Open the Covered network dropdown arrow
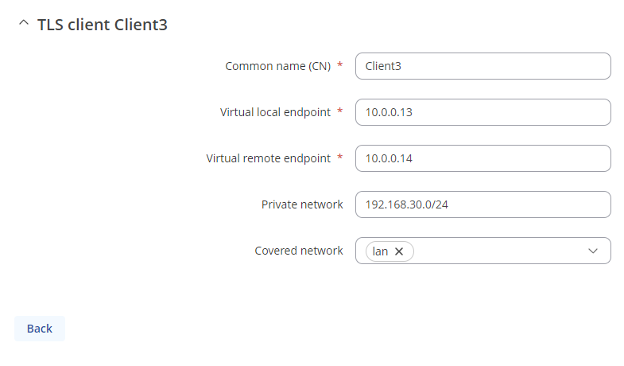Viewport: 624px width, 366px height. 593,251
